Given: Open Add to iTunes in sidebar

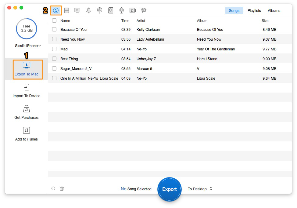Looking at the screenshot, I should [x=27, y=134].
